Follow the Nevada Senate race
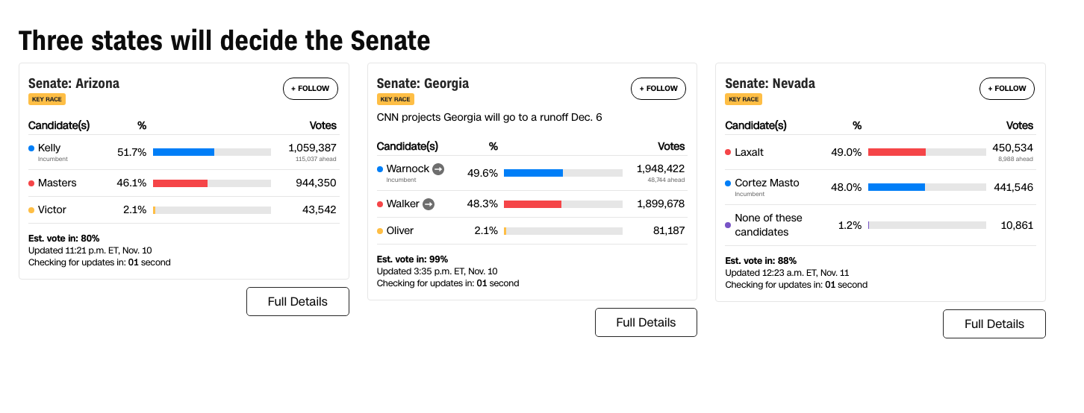 point(1006,89)
